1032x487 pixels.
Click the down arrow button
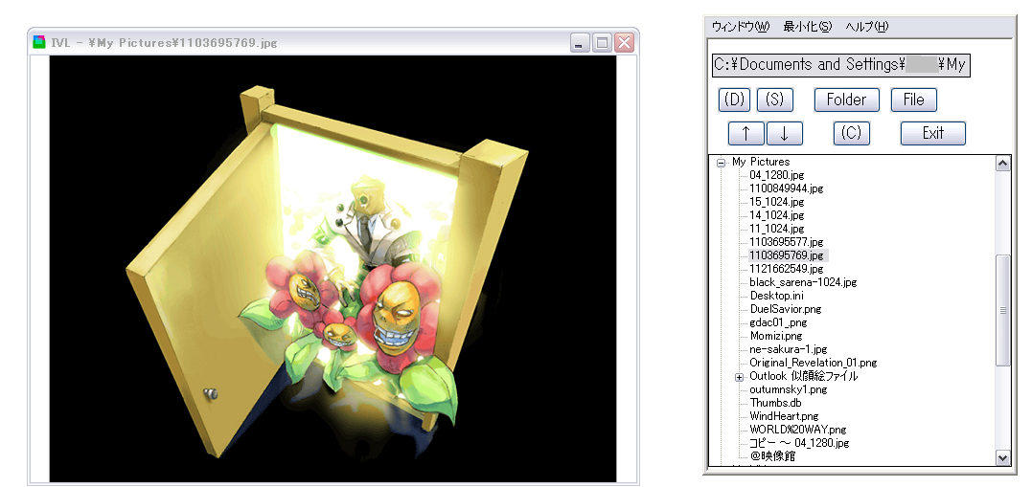click(785, 133)
